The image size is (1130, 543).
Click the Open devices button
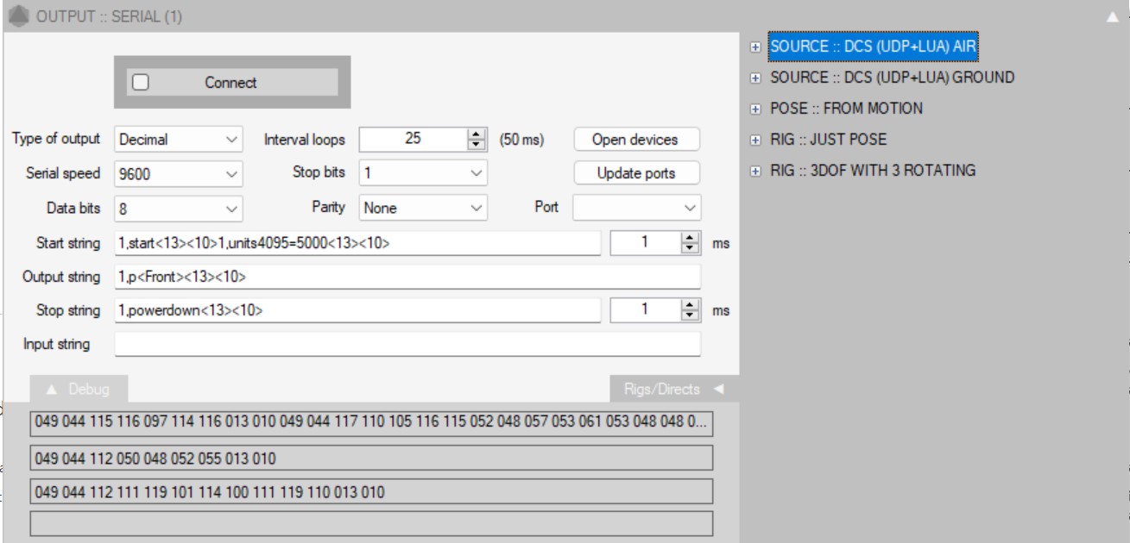pyautogui.click(x=635, y=140)
